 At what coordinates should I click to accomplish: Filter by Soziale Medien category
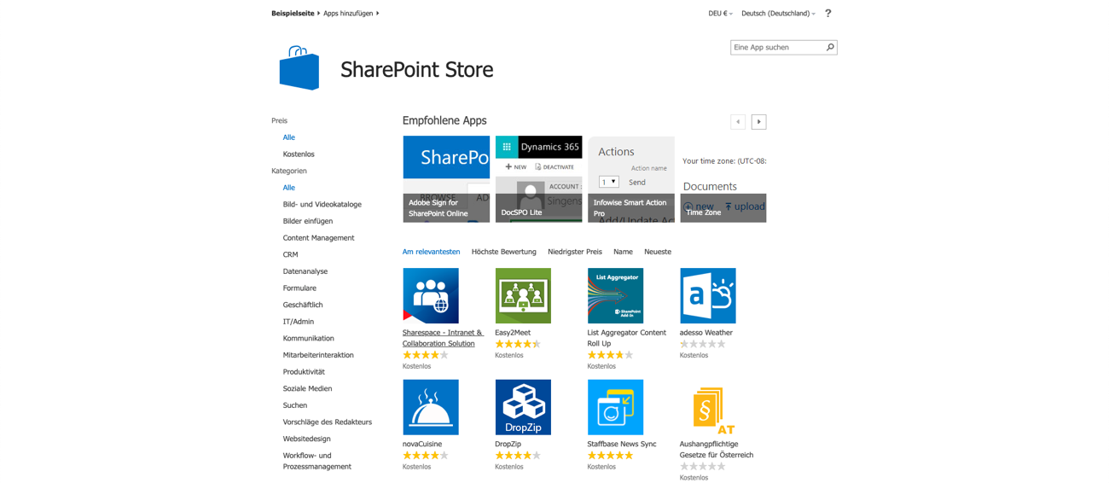click(307, 388)
